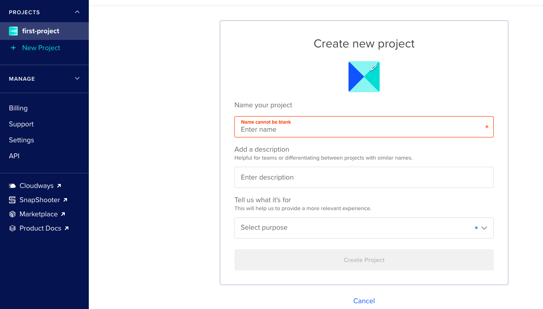Viewport: 543px width, 309px height.
Task: Go to Settings in the sidebar
Action: [x=21, y=140]
